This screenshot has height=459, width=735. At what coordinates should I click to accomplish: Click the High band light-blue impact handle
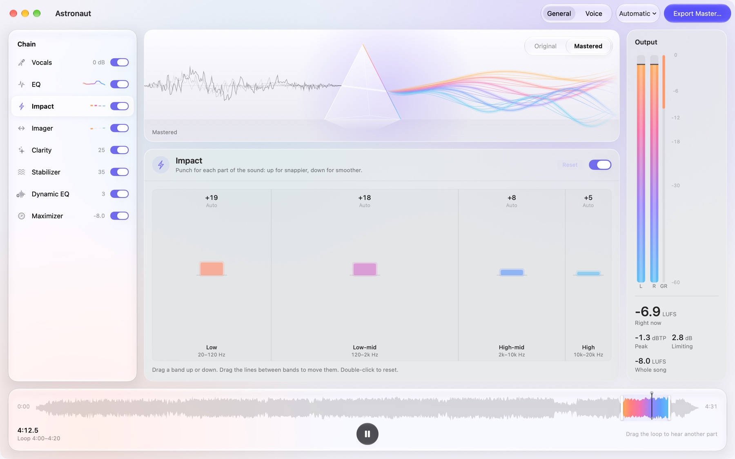(x=588, y=273)
